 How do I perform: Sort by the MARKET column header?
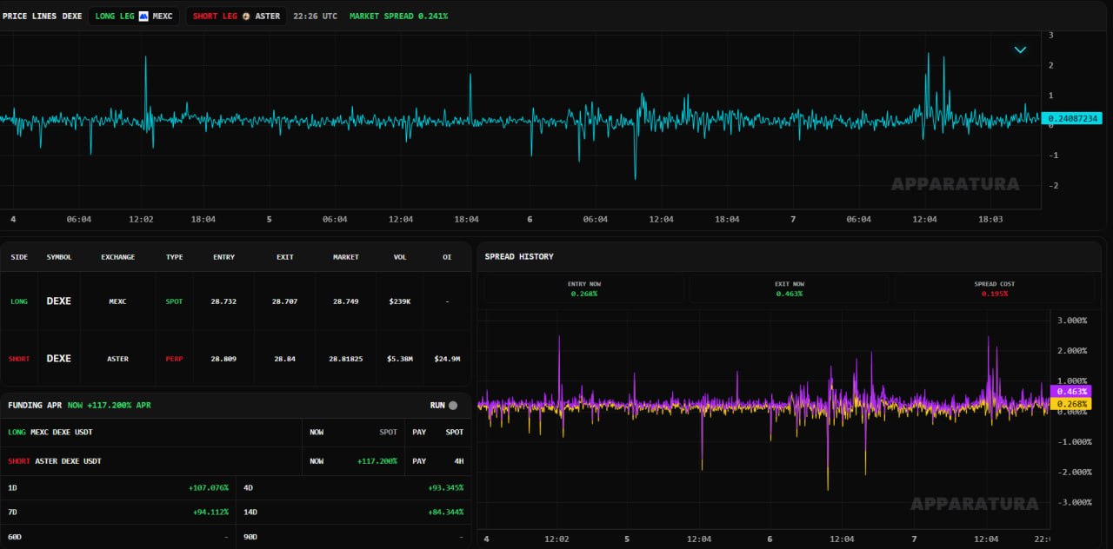[x=345, y=257]
